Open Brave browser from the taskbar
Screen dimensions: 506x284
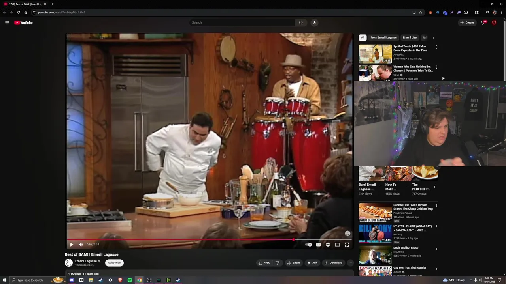pos(120,280)
